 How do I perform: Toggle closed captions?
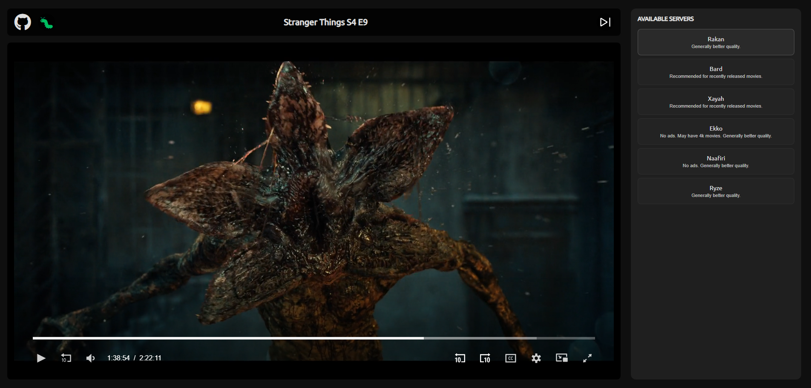pos(511,358)
